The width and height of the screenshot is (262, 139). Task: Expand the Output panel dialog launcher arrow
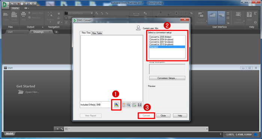coord(43,27)
